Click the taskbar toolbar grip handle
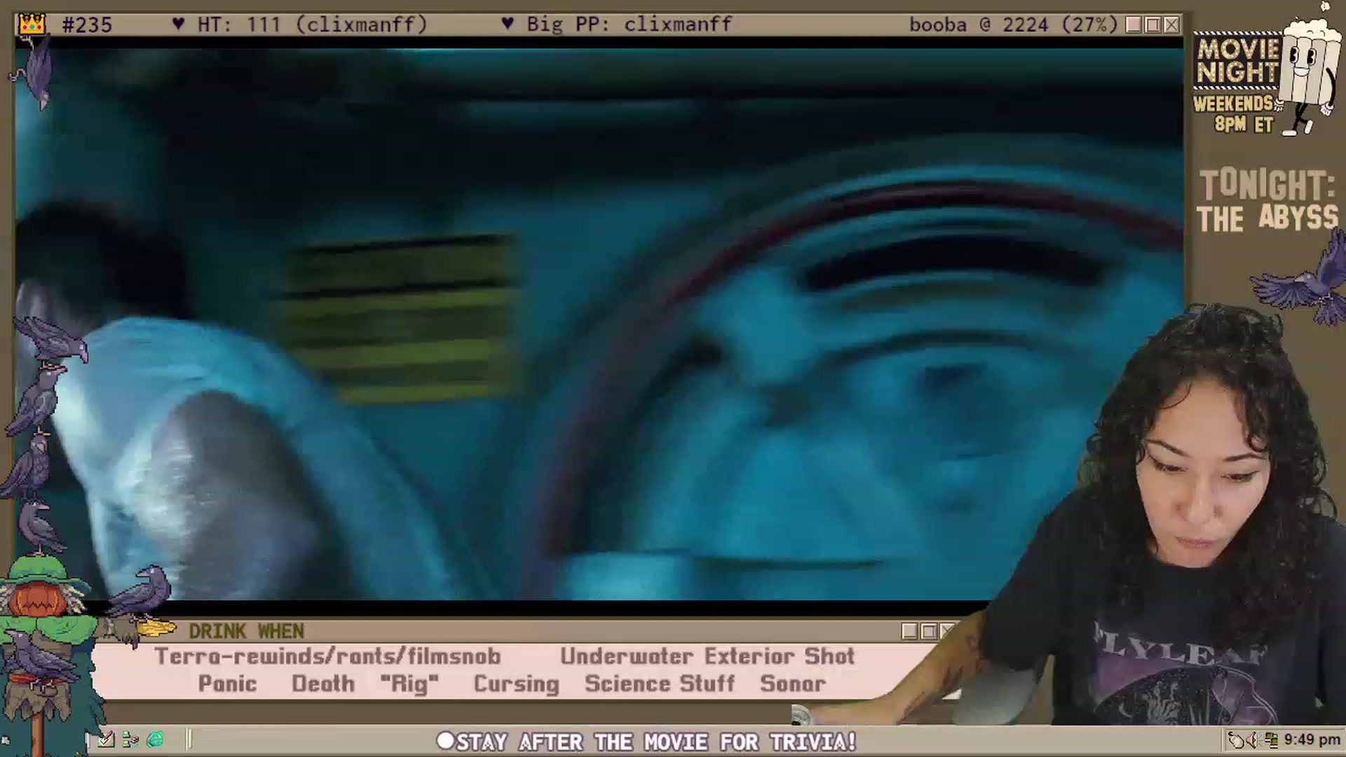The width and height of the screenshot is (1346, 757). pyautogui.click(x=189, y=739)
